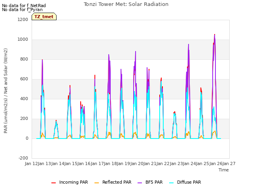The width and height of the screenshot is (253, 190).
Task: Click the -200 y-axis tick label
Action: pyautogui.click(x=23, y=158)
